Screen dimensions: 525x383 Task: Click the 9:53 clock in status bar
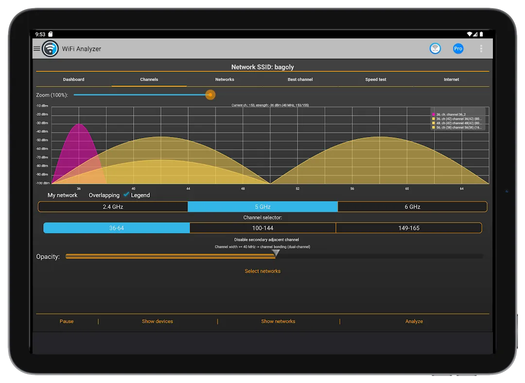click(40, 34)
